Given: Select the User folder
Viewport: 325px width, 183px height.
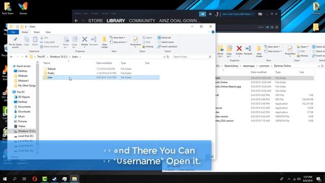Looking at the screenshot, I should pos(101,77).
